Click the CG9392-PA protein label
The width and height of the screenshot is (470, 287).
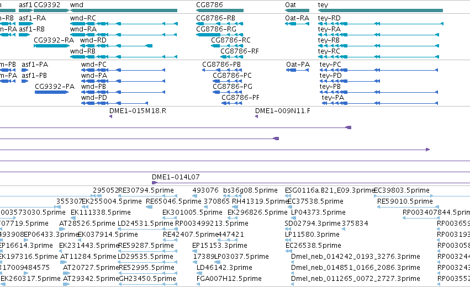(55, 87)
